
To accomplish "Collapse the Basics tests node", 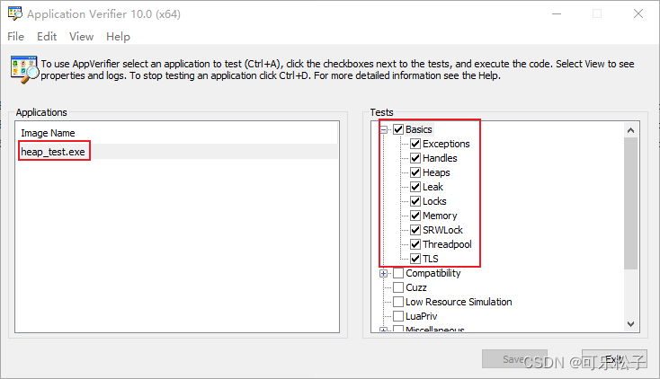I will (383, 129).
